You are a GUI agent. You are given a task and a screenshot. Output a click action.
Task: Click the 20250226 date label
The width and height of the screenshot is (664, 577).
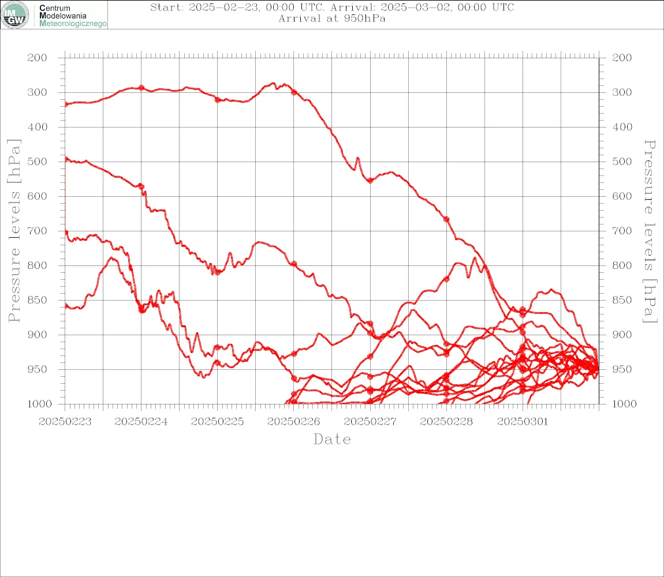click(294, 422)
